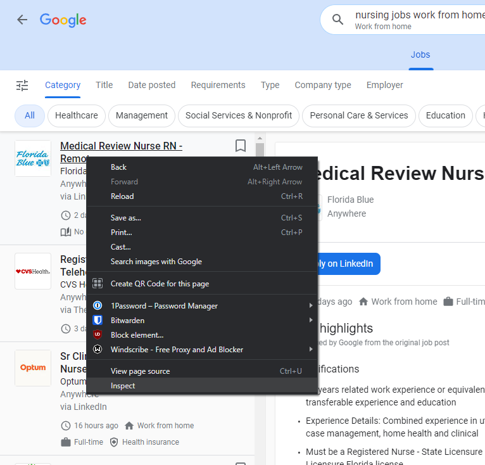Image resolution: width=485 pixels, height=465 pixels.
Task: Choose Block element... in the context menu
Action: 202,335
